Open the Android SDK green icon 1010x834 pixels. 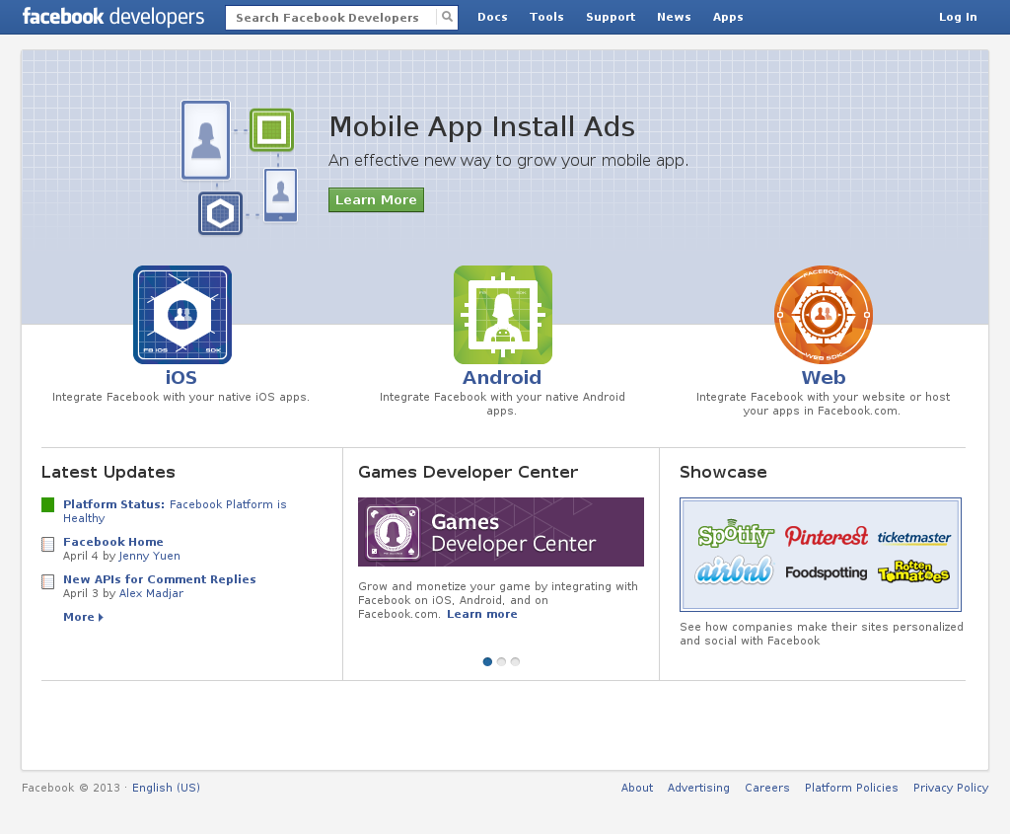(502, 315)
